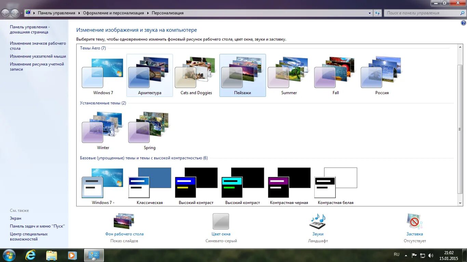Screen dimensions: 467x262
Task: Open Панель задач и меню Пуск link
Action: click(x=37, y=226)
